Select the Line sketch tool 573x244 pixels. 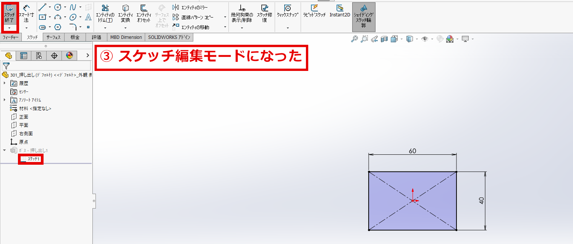point(42,7)
